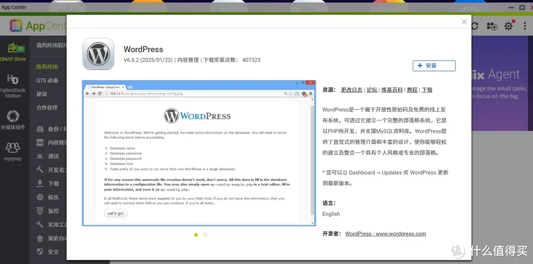Open the 教程 tutorial link
Screen dimensions: 533x264
pos(412,90)
